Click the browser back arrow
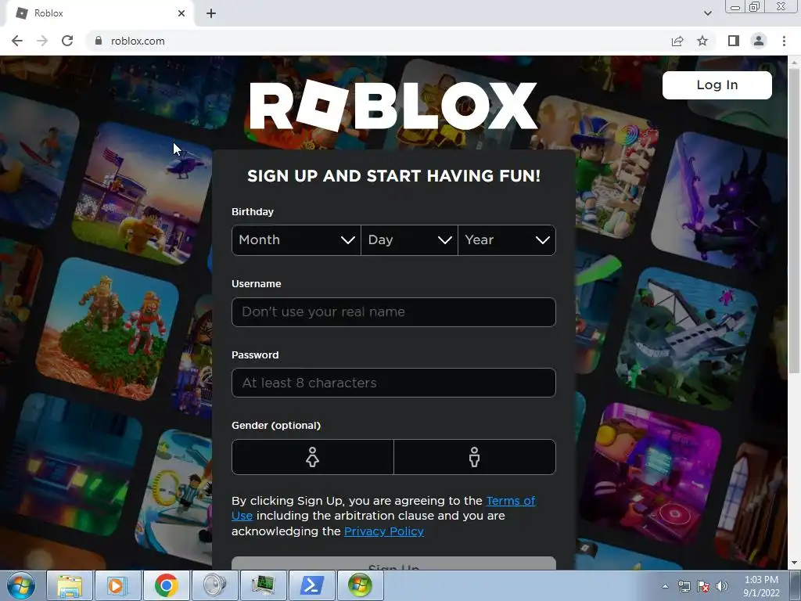Image resolution: width=801 pixels, height=601 pixels. click(17, 41)
